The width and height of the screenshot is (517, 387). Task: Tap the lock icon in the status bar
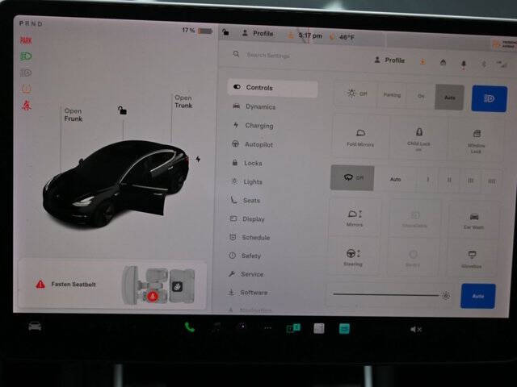click(225, 32)
